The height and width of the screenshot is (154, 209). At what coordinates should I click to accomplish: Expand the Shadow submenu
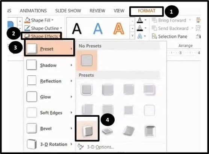click(x=49, y=65)
